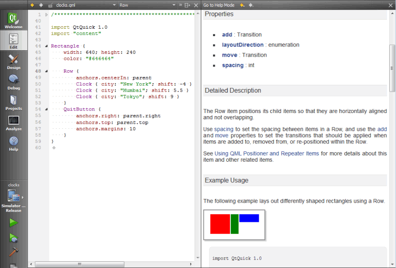
Task: Click the green Run button
Action: [x=13, y=223]
